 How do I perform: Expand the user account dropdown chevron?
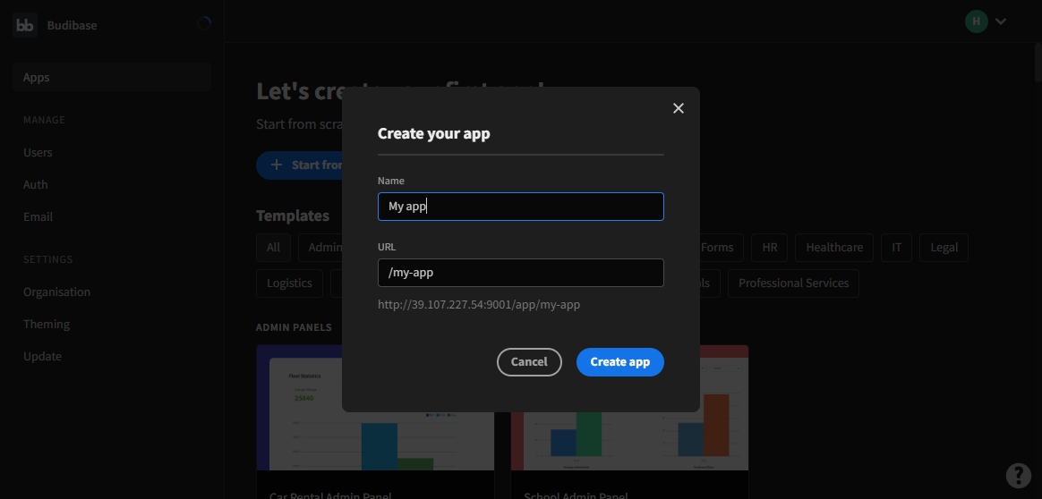[x=1001, y=21]
